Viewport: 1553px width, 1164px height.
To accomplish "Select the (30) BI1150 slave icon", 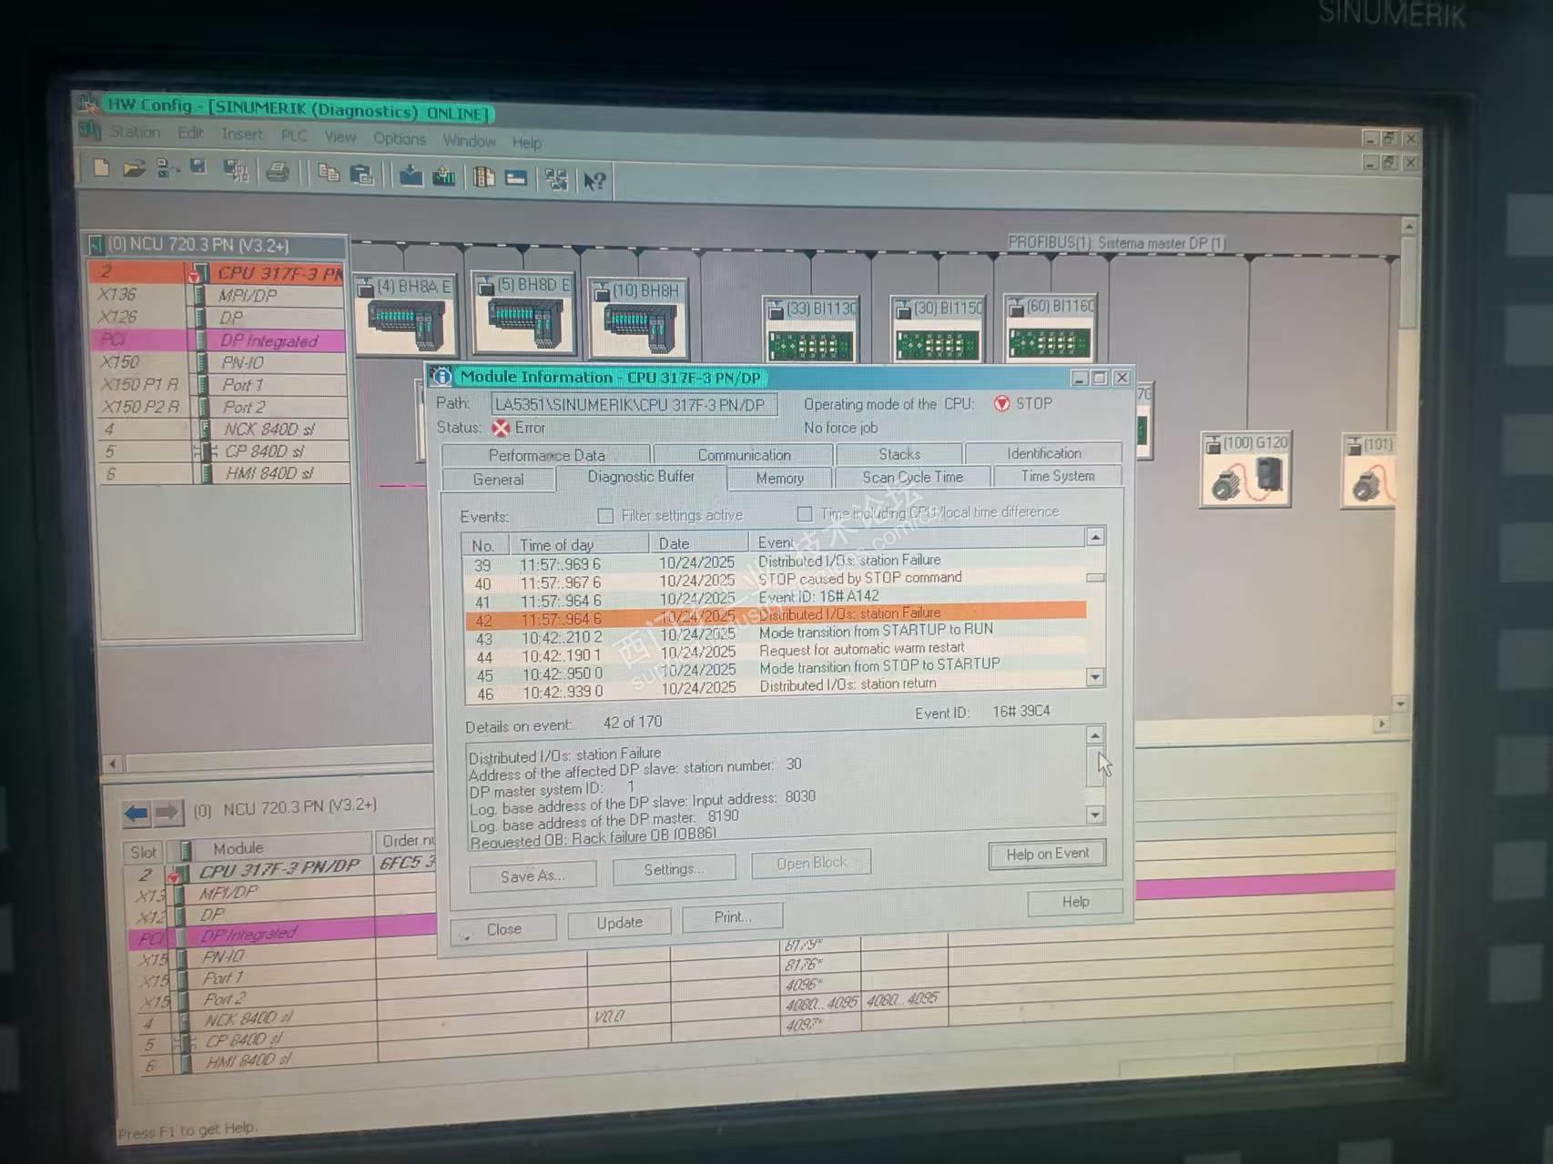I will 937,329.
